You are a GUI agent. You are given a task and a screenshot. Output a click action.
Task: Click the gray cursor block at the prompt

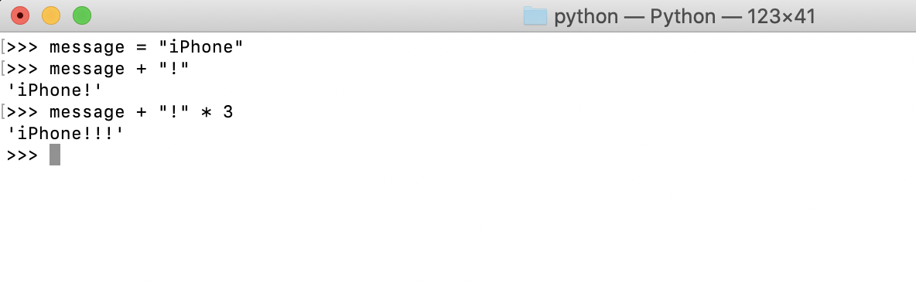point(55,155)
